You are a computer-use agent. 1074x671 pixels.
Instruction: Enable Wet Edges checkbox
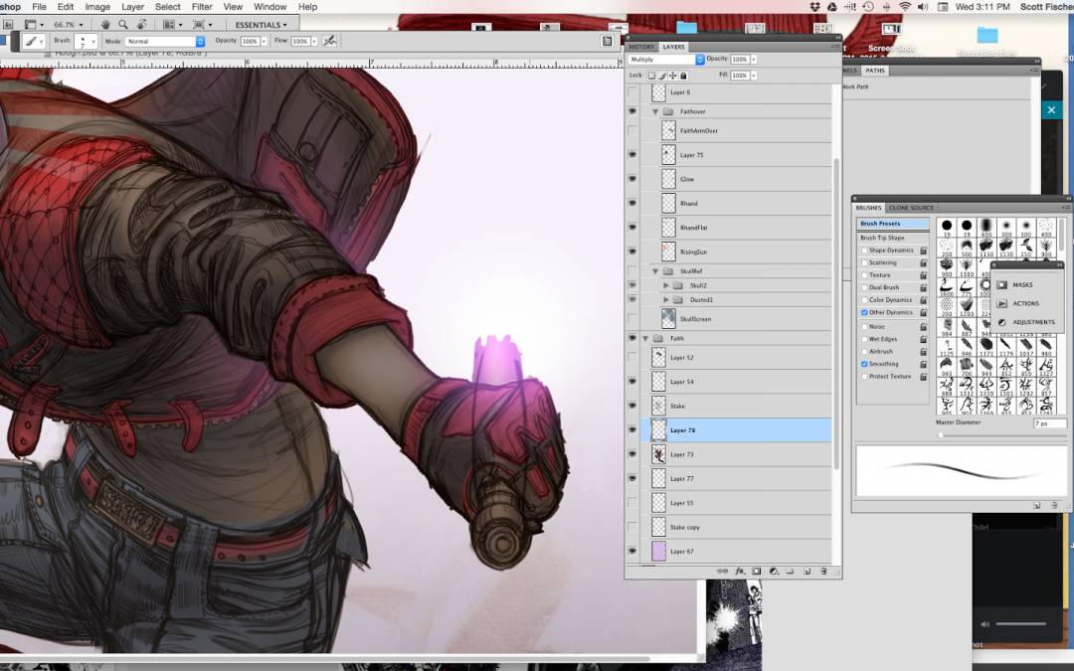[x=864, y=340]
